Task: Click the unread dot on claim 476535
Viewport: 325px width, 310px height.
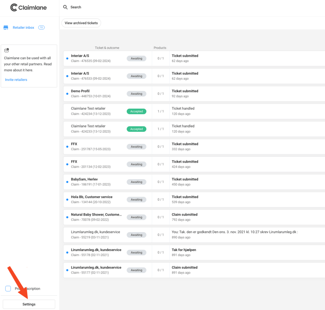Action: point(67,59)
